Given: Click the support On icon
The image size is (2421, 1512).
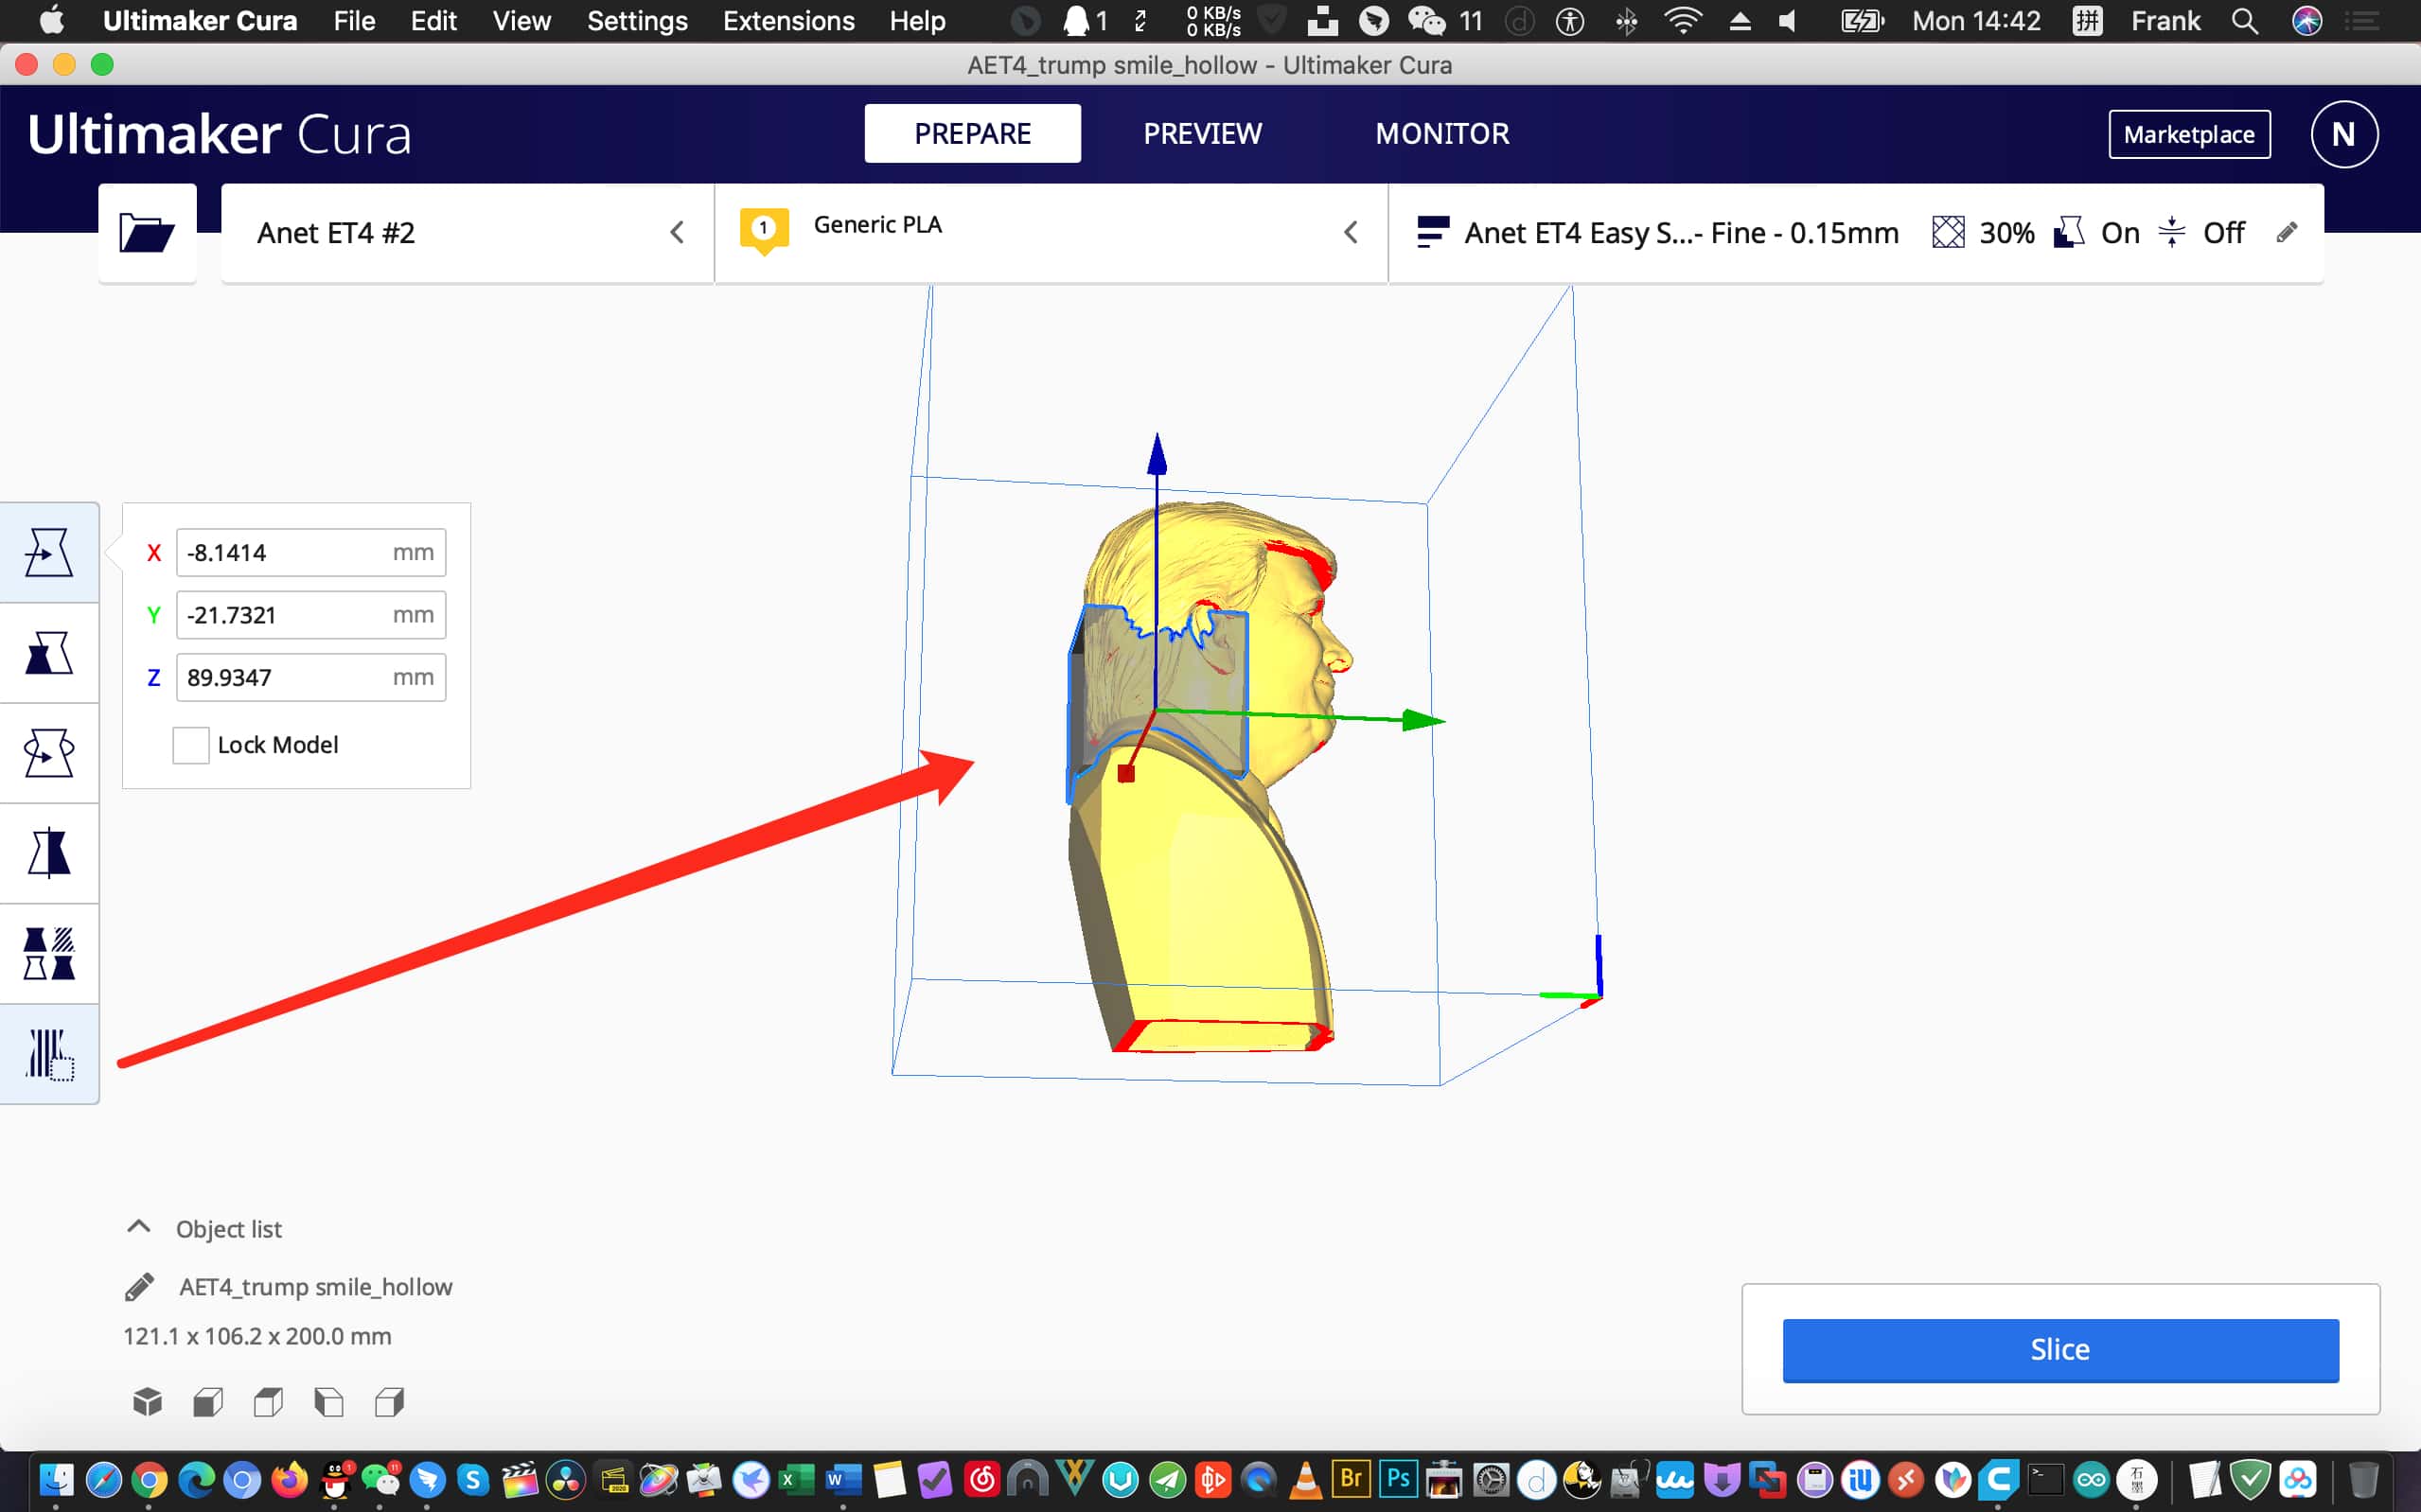Looking at the screenshot, I should pos(2068,233).
